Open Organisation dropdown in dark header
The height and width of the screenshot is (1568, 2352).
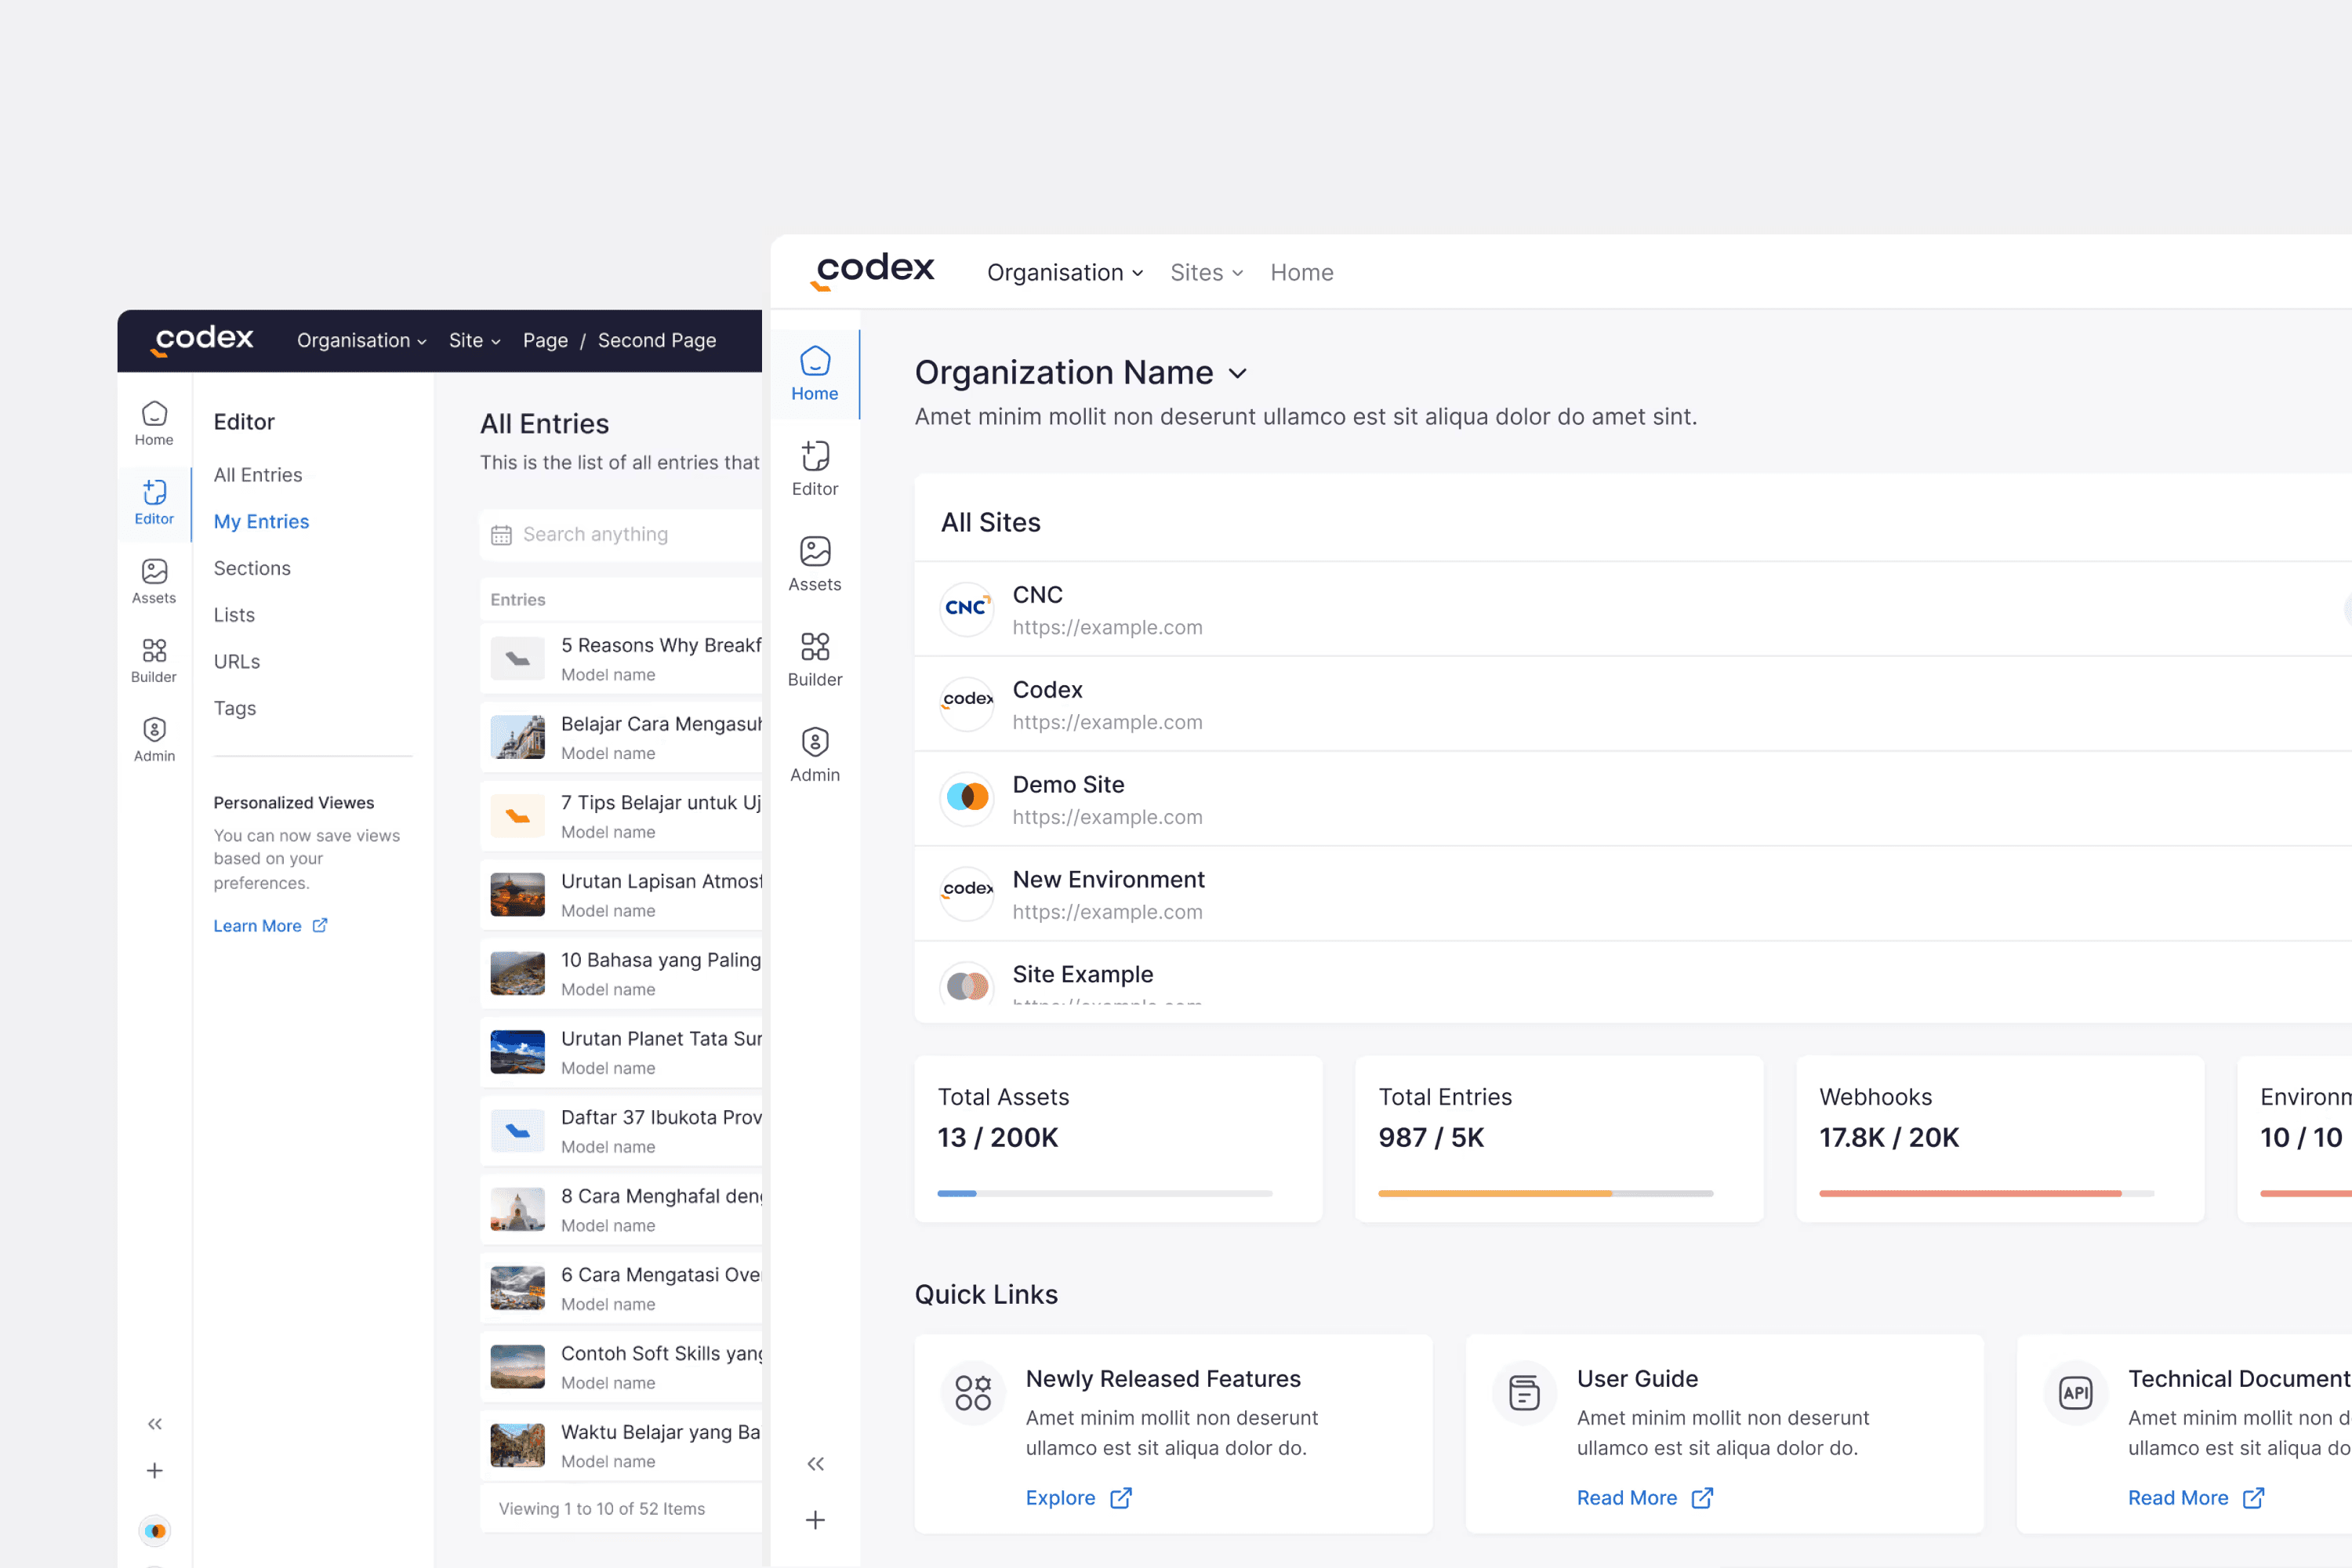click(x=361, y=340)
